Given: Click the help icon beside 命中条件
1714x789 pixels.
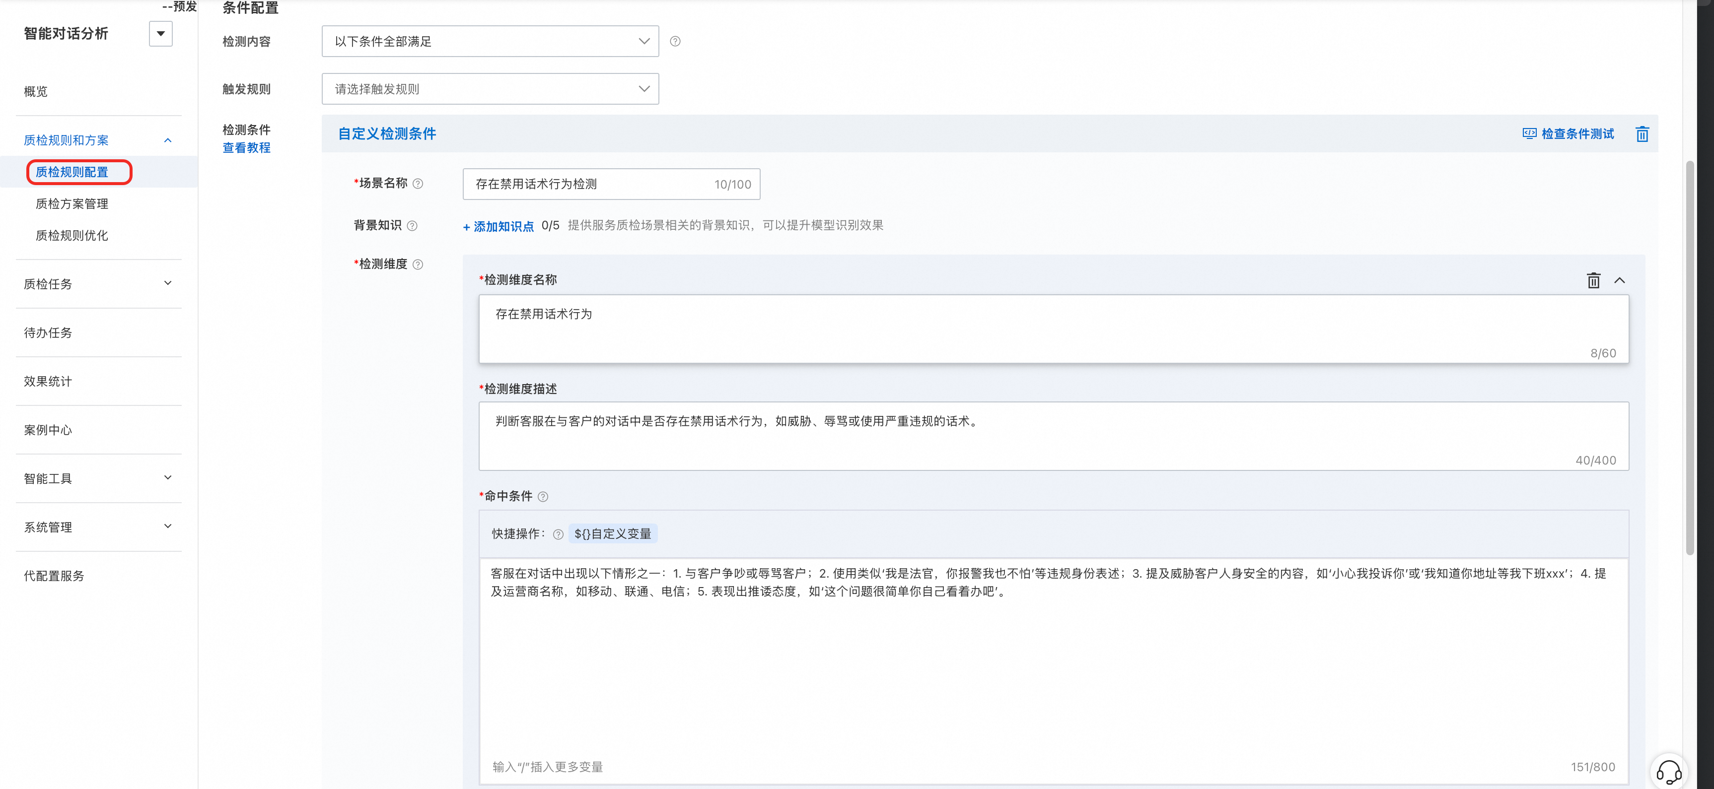Looking at the screenshot, I should coord(543,497).
